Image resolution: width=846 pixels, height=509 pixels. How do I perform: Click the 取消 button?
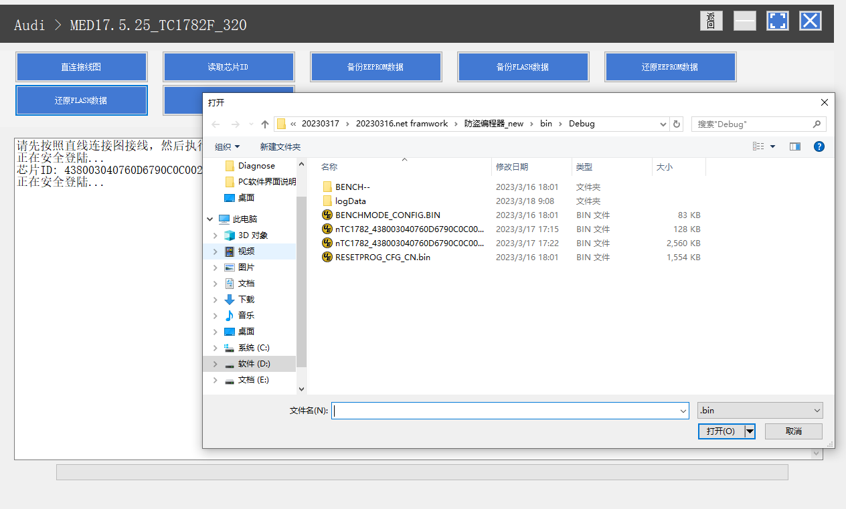(794, 431)
